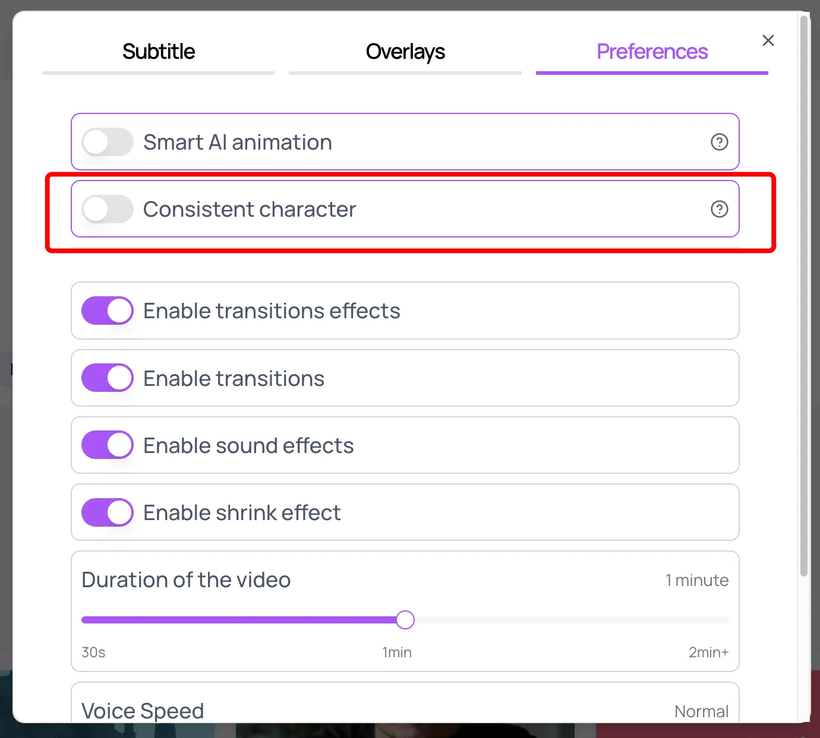Open help for Smart AI animation
Screen dimensions: 820x738
719,142
